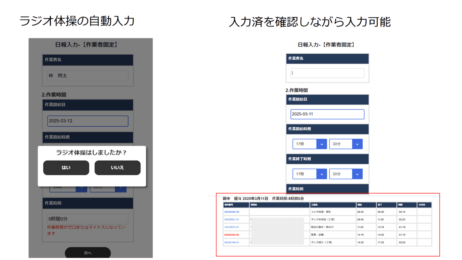Click the work time field showing 0時間0分
The height and width of the screenshot is (260, 462).
(x=88, y=219)
